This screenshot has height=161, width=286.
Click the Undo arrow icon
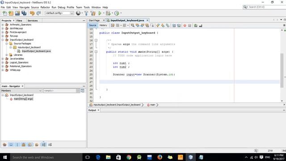tap(32, 13)
